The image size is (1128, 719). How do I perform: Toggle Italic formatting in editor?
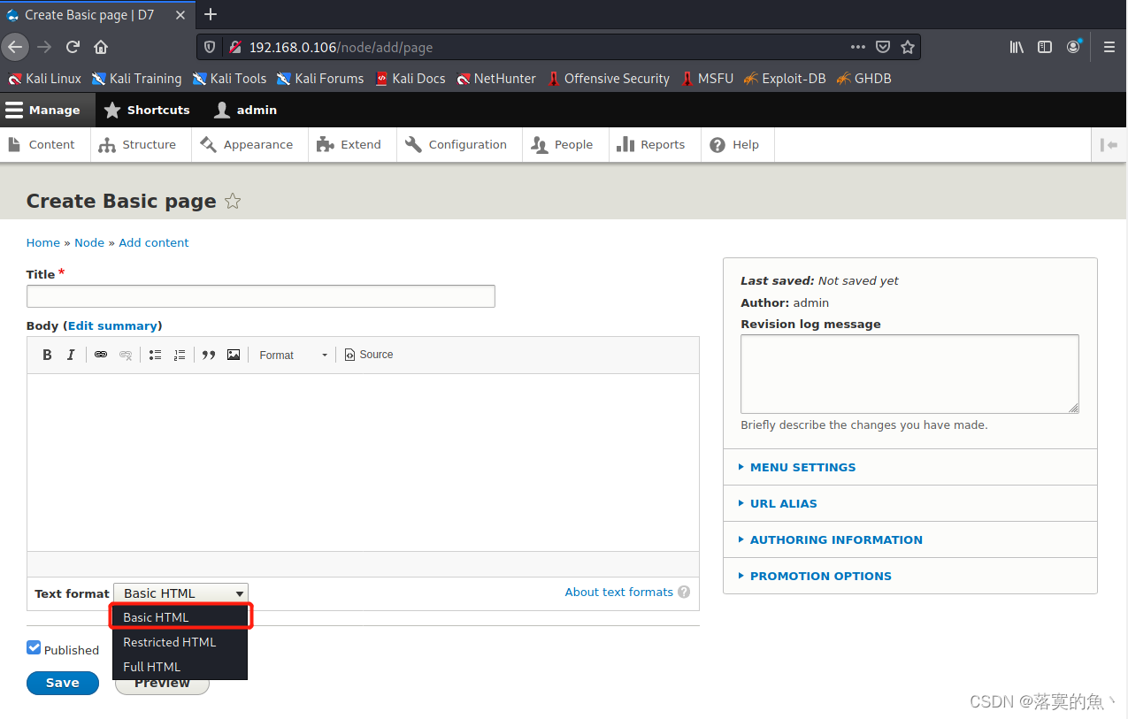pyautogui.click(x=71, y=355)
